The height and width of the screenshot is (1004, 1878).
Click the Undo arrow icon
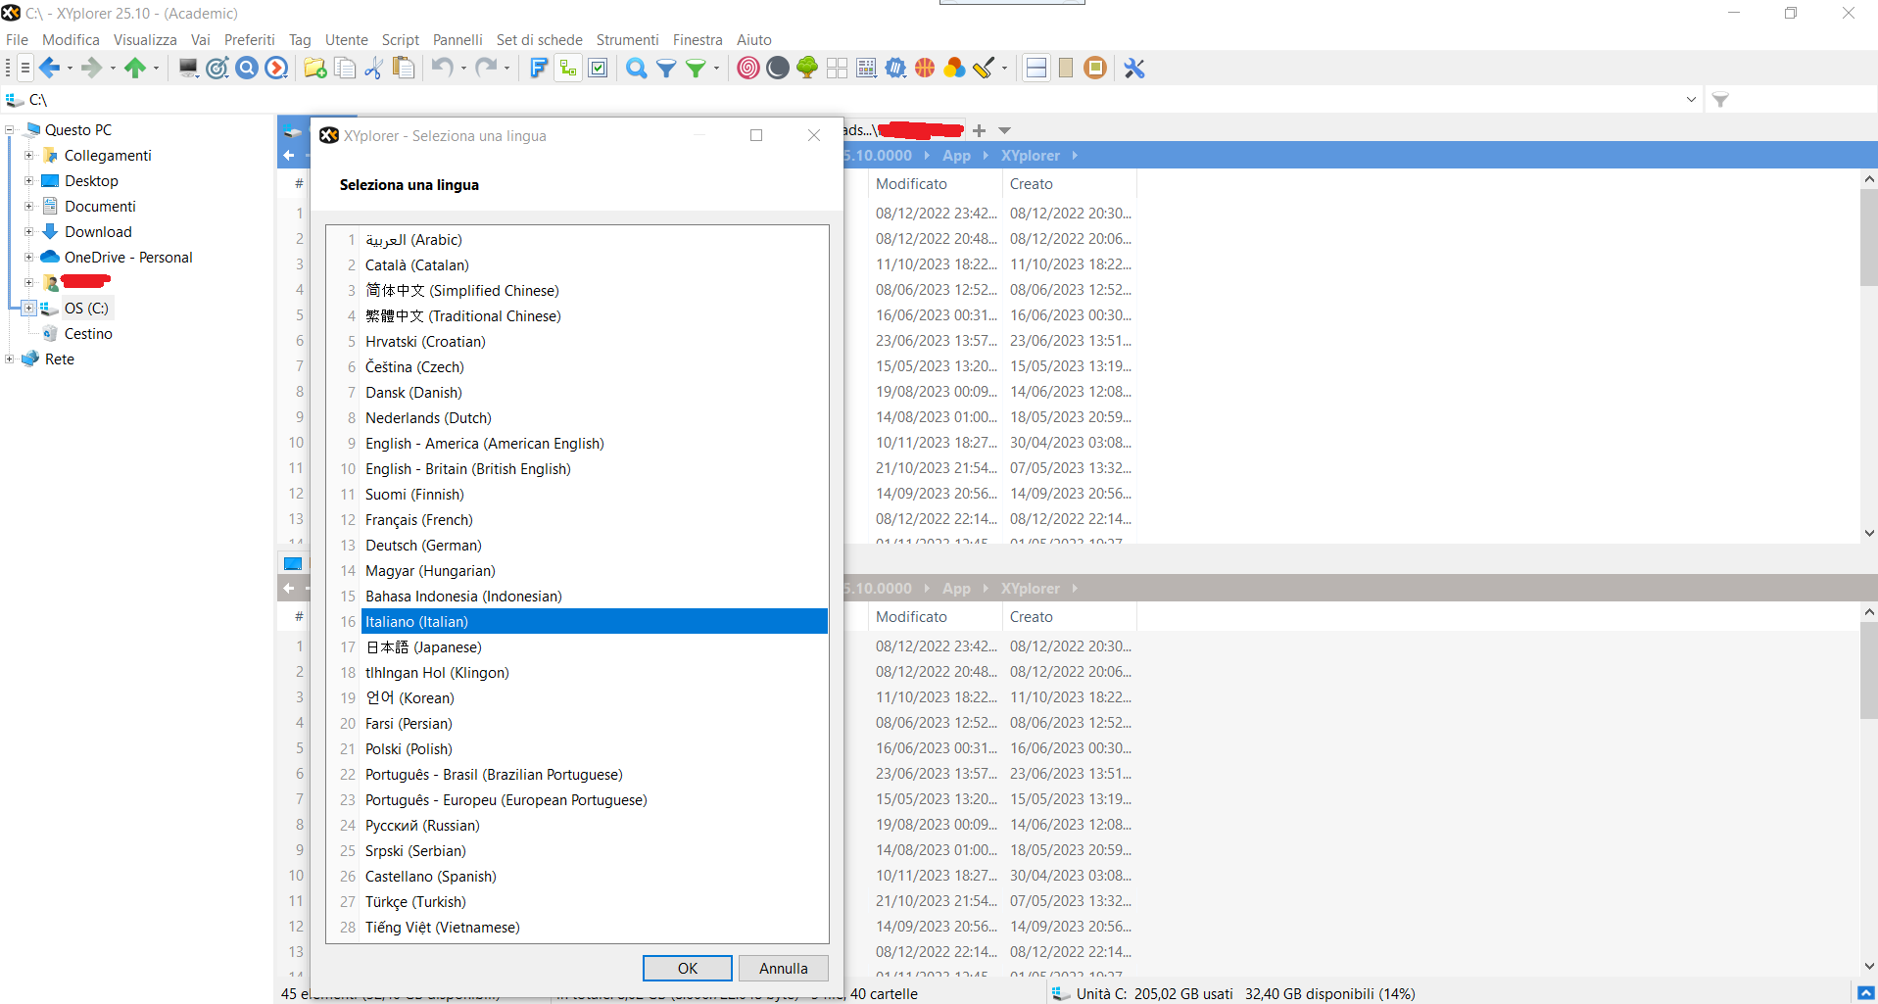coord(442,68)
